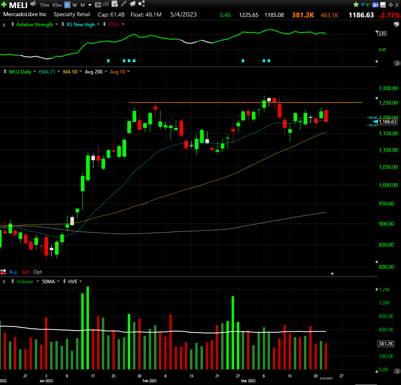This screenshot has width=401, height=385.
Task: Click the gray scroll arrow in Relative Strength pane
Action: pyautogui.click(x=397, y=63)
